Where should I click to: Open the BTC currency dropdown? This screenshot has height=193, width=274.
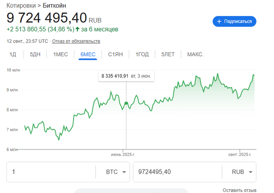point(116,172)
